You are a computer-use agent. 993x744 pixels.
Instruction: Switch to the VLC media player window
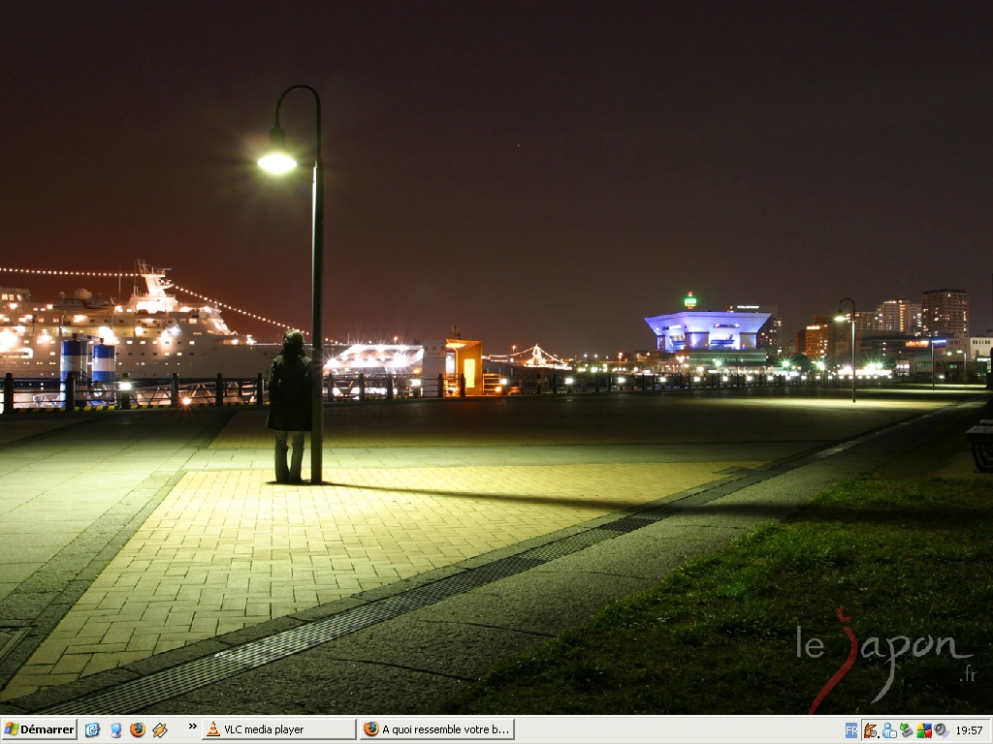tap(278, 729)
